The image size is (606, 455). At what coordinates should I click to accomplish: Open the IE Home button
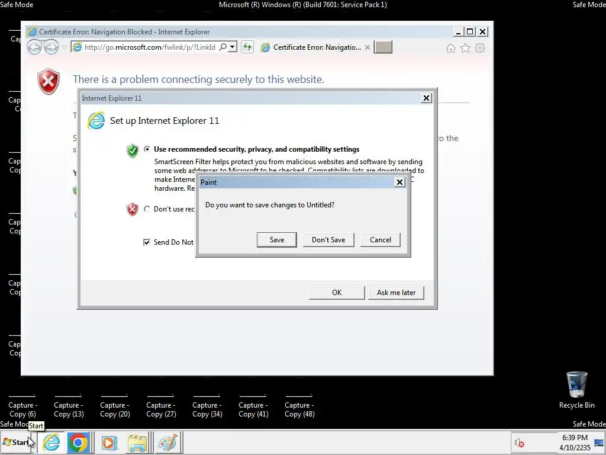pos(450,48)
